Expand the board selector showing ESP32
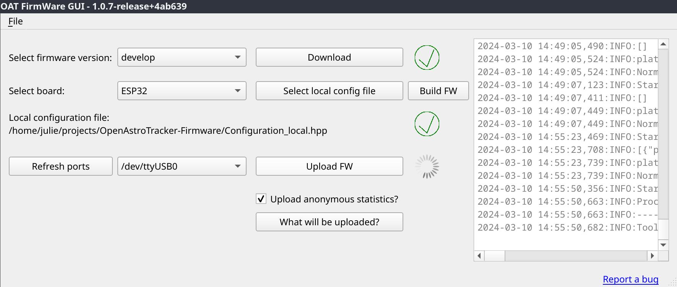The height and width of the screenshot is (287, 677). pyautogui.click(x=182, y=91)
